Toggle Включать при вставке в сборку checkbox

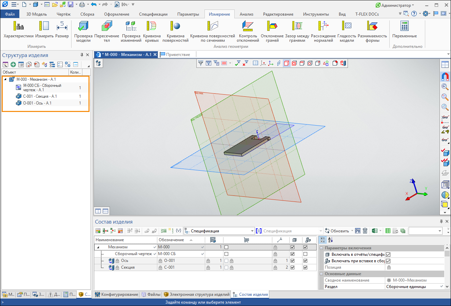(x=388, y=261)
